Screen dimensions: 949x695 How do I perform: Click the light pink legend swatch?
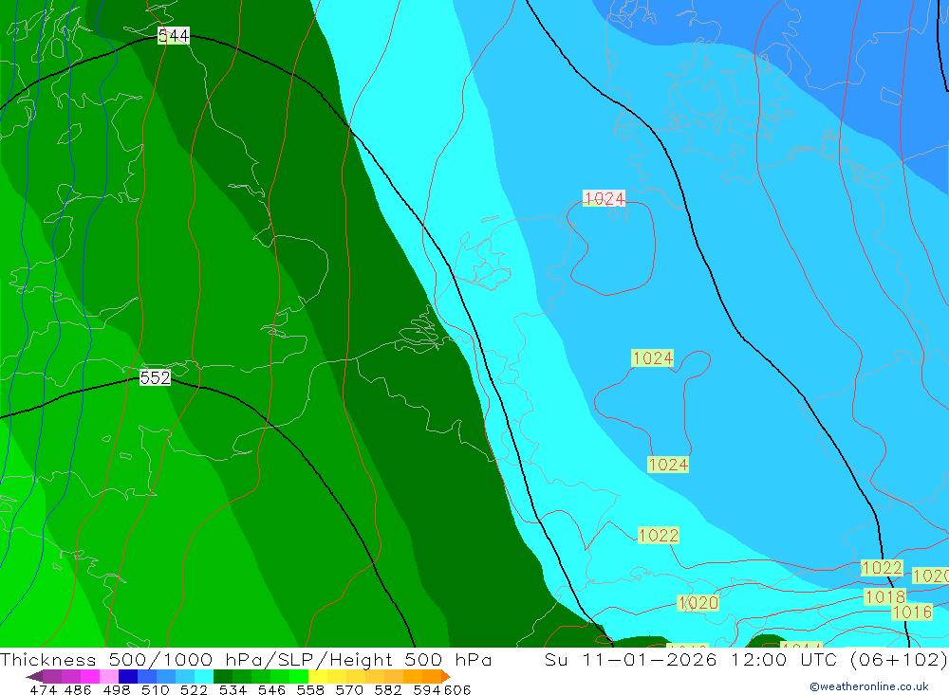[109, 676]
